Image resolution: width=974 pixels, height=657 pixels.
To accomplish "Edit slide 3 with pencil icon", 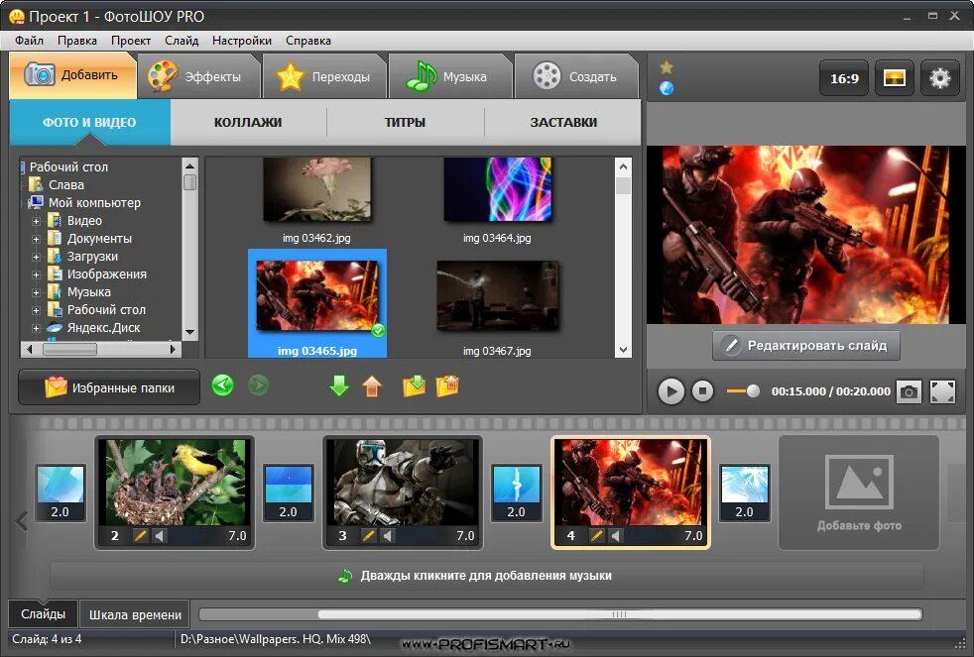I will pos(368,535).
